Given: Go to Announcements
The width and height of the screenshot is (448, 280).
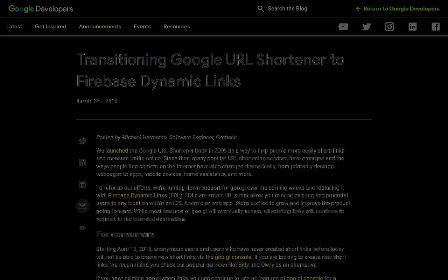Looking at the screenshot, I should (100, 27).
